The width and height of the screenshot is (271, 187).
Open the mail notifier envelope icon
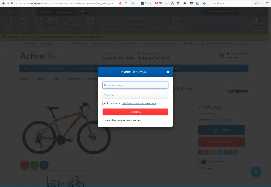(x=133, y=3)
